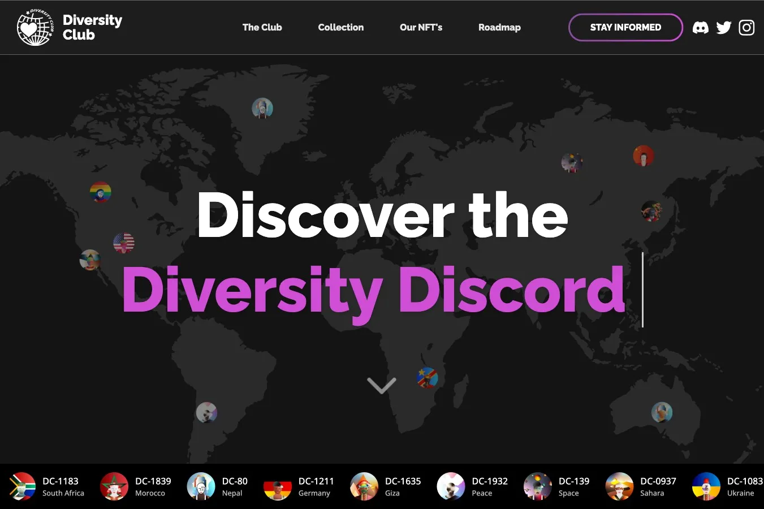The width and height of the screenshot is (764, 509).
Task: Click the 'Morocco' label text
Action: coord(150,493)
